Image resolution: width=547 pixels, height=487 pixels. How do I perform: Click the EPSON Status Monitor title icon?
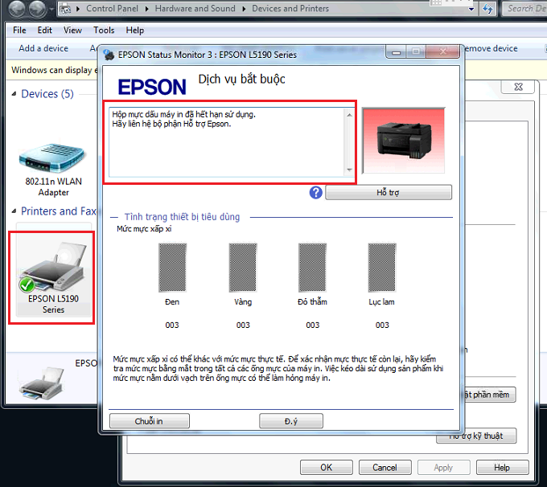109,55
